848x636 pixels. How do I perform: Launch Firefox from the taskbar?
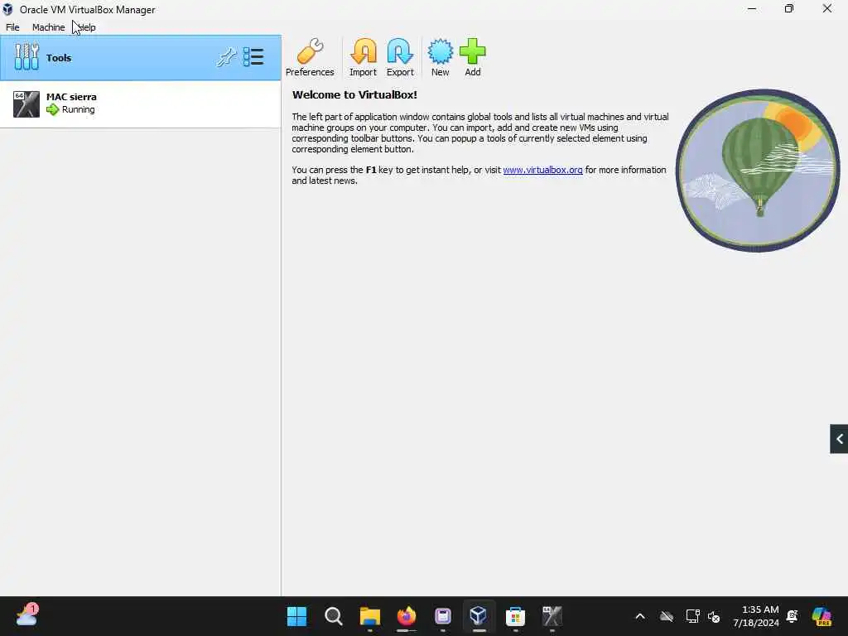point(407,616)
